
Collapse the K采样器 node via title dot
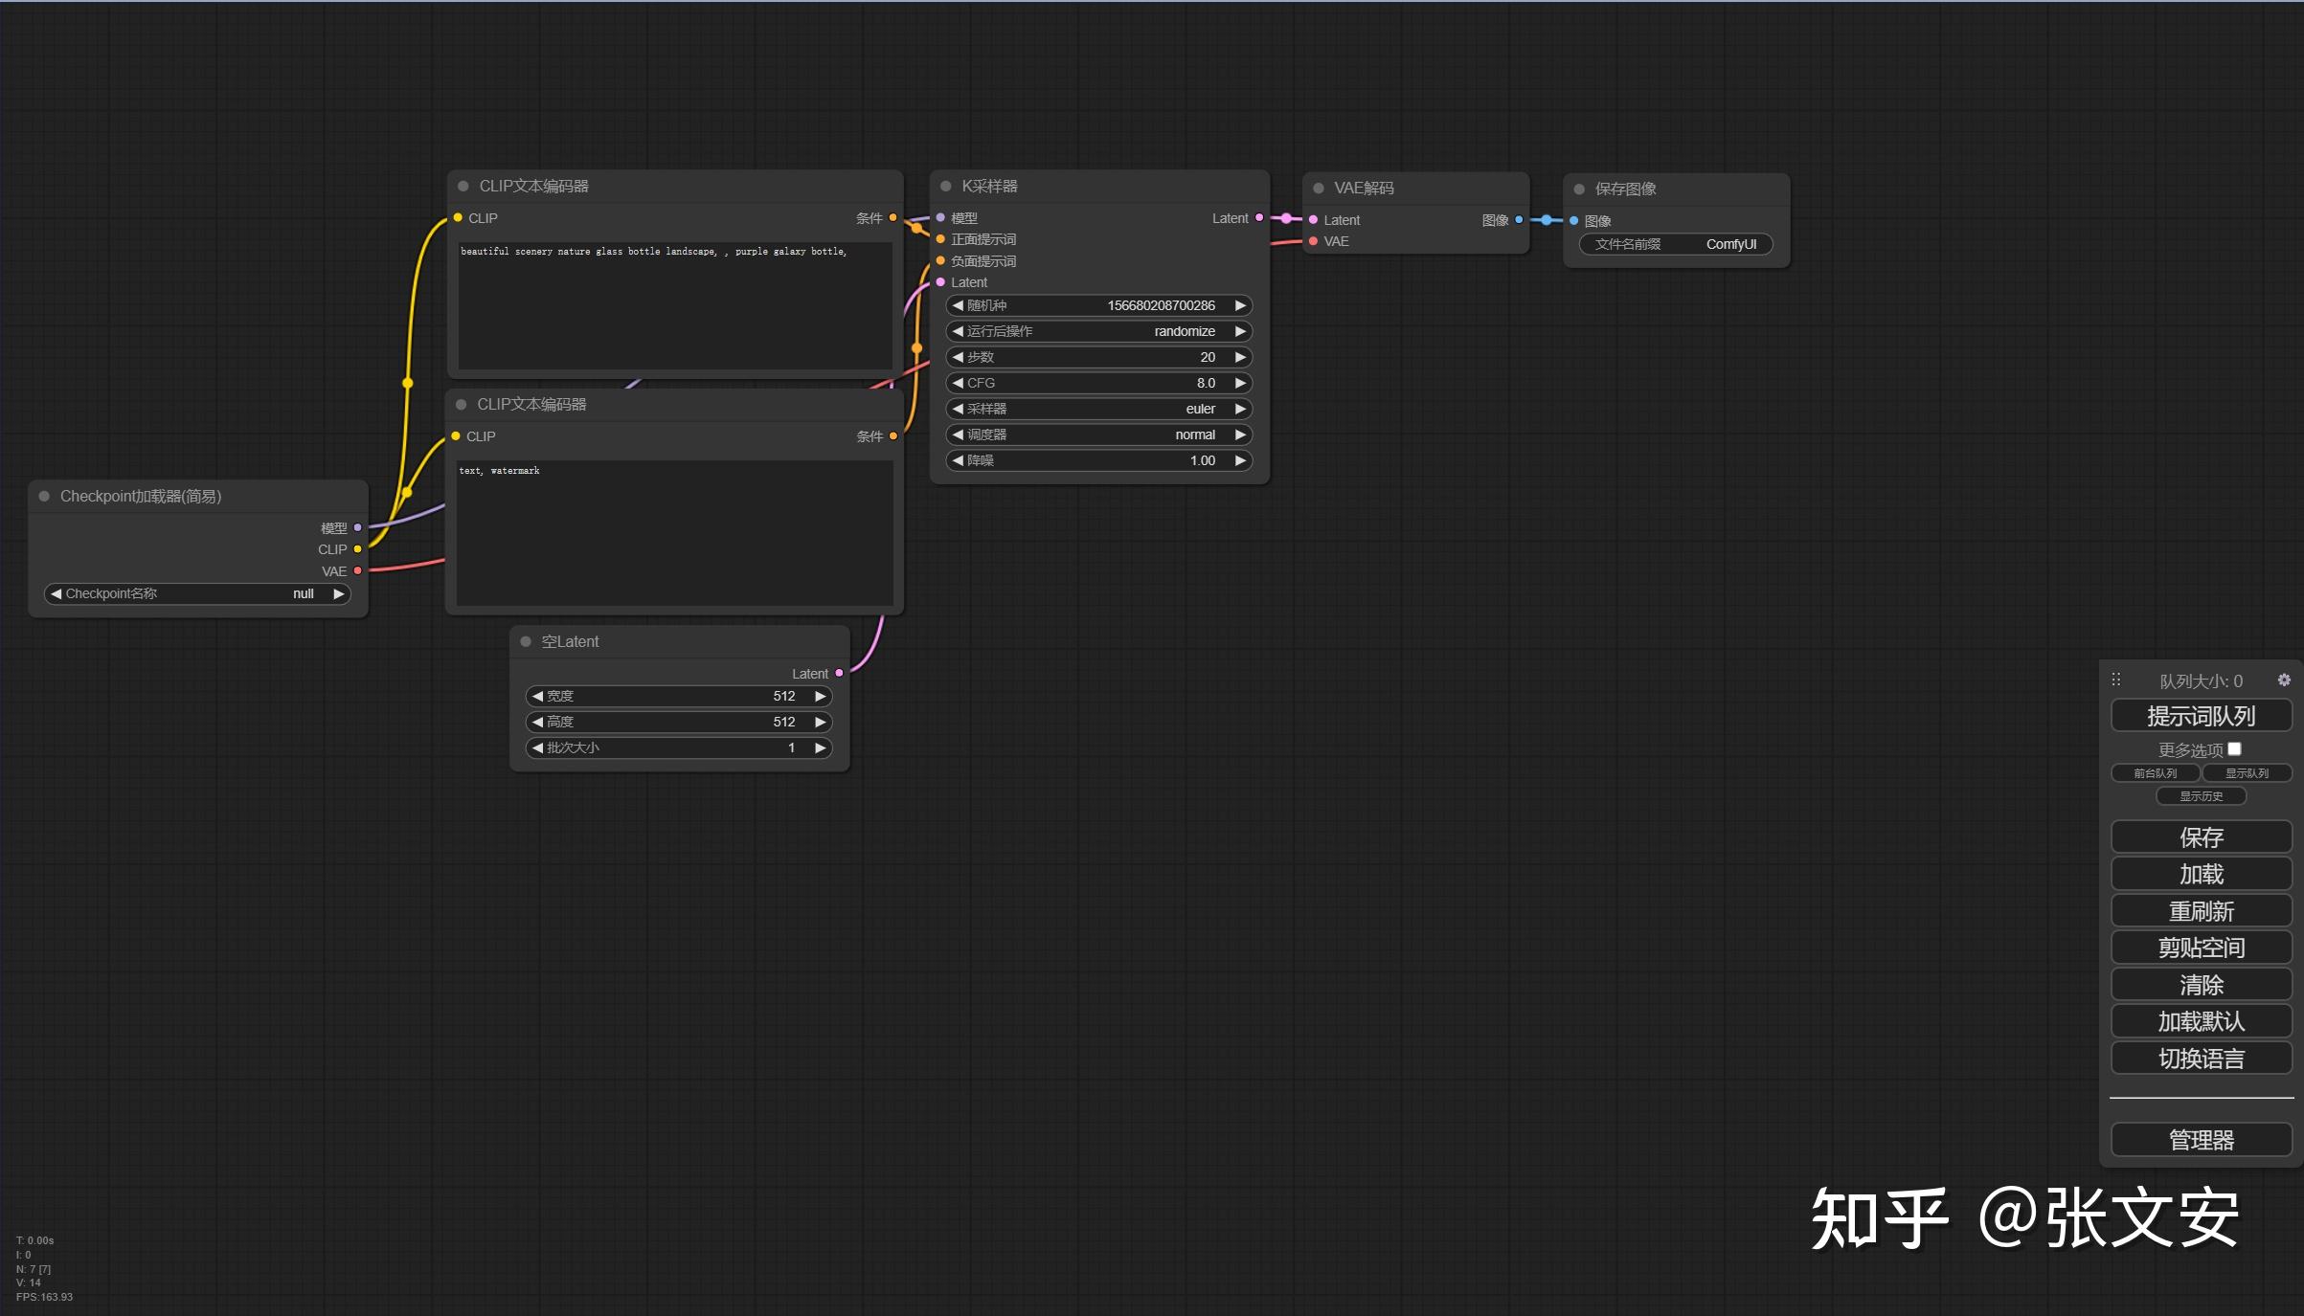(946, 186)
